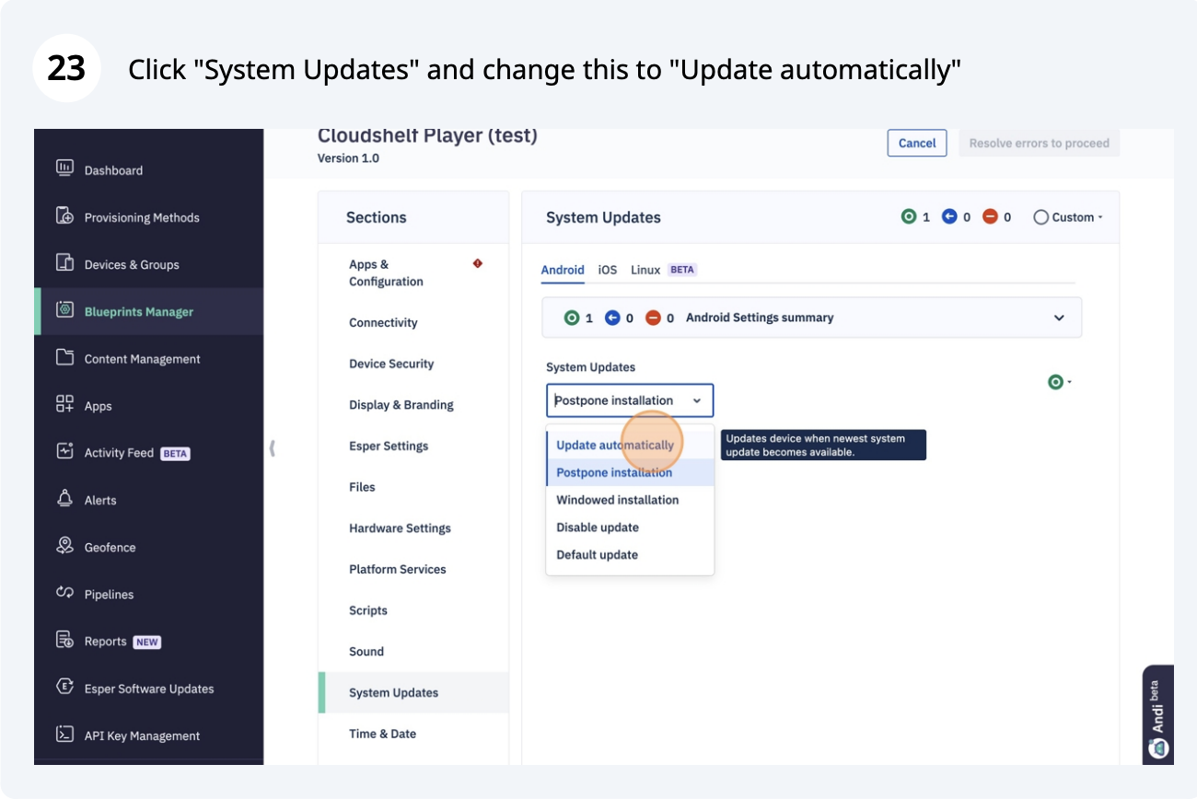
Task: Click the Cancel button
Action: click(917, 143)
